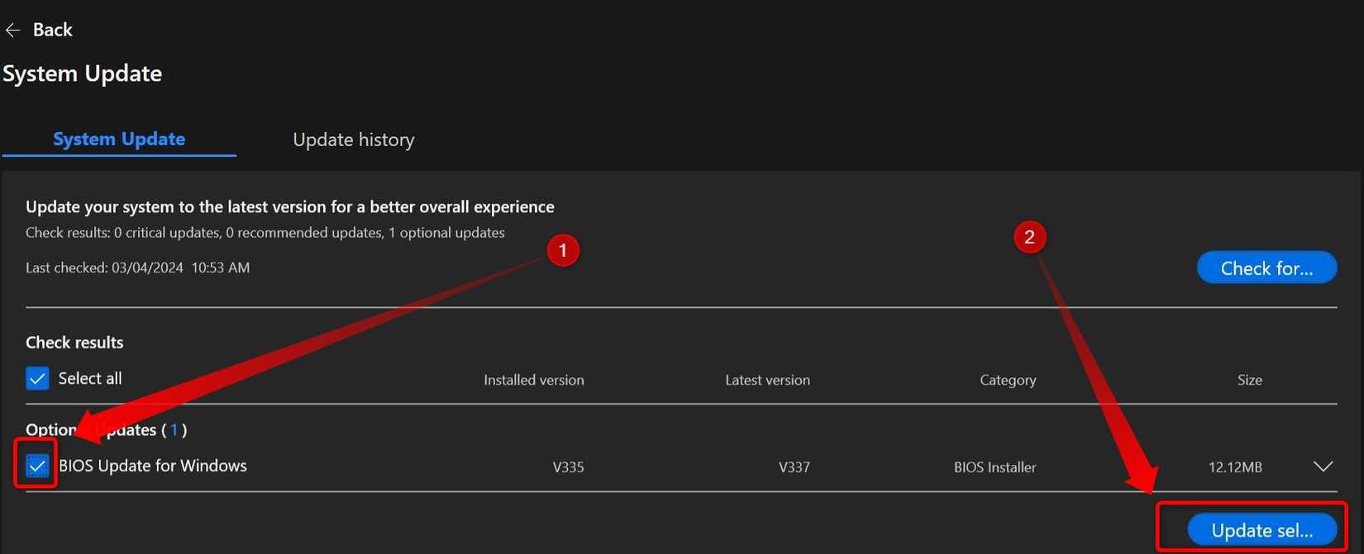
Task: Click the BIOS Update for Windows entry text
Action: [153, 465]
